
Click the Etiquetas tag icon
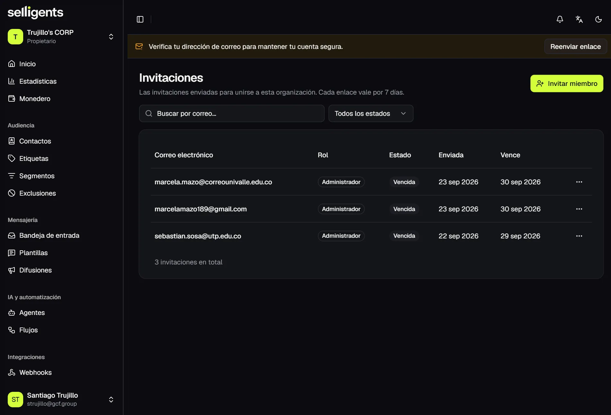(12, 158)
